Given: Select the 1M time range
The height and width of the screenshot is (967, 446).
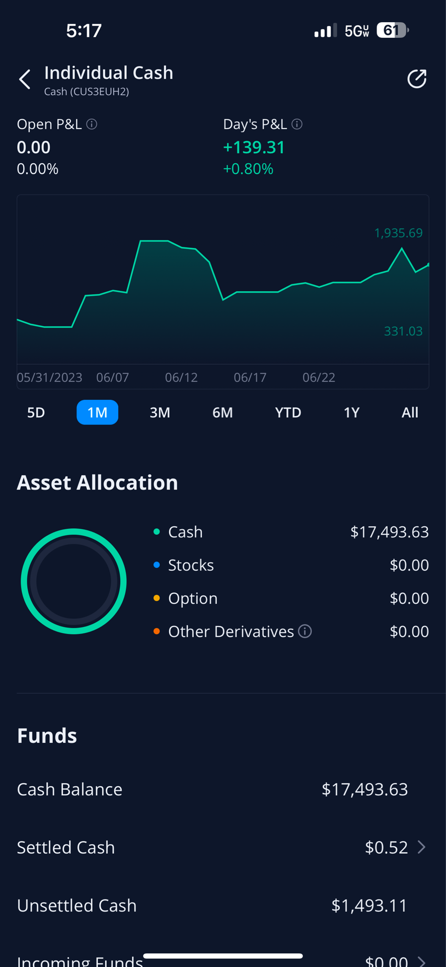Looking at the screenshot, I should point(98,412).
